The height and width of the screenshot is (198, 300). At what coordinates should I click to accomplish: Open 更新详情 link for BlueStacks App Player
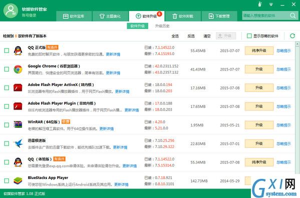pyautogui.click(x=121, y=184)
